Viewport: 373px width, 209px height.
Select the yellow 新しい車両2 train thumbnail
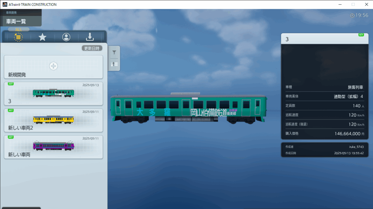[53, 120]
